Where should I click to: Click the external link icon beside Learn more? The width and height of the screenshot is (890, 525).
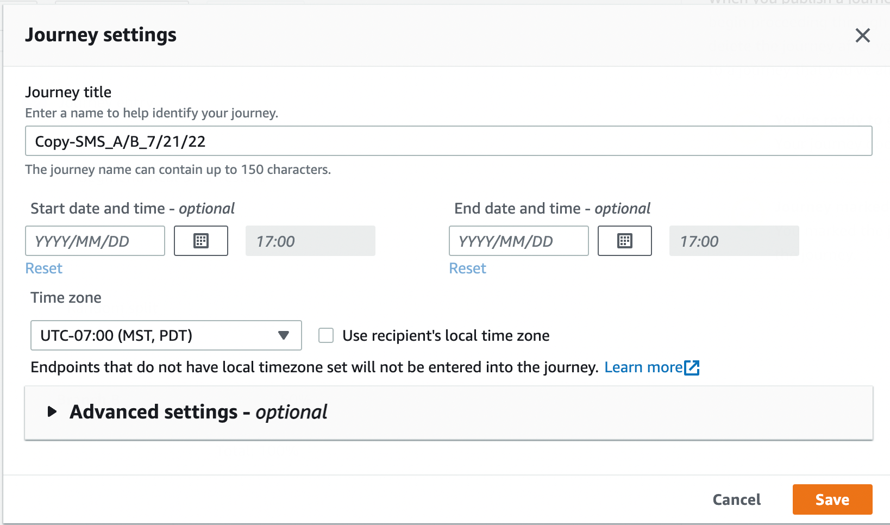coord(692,368)
